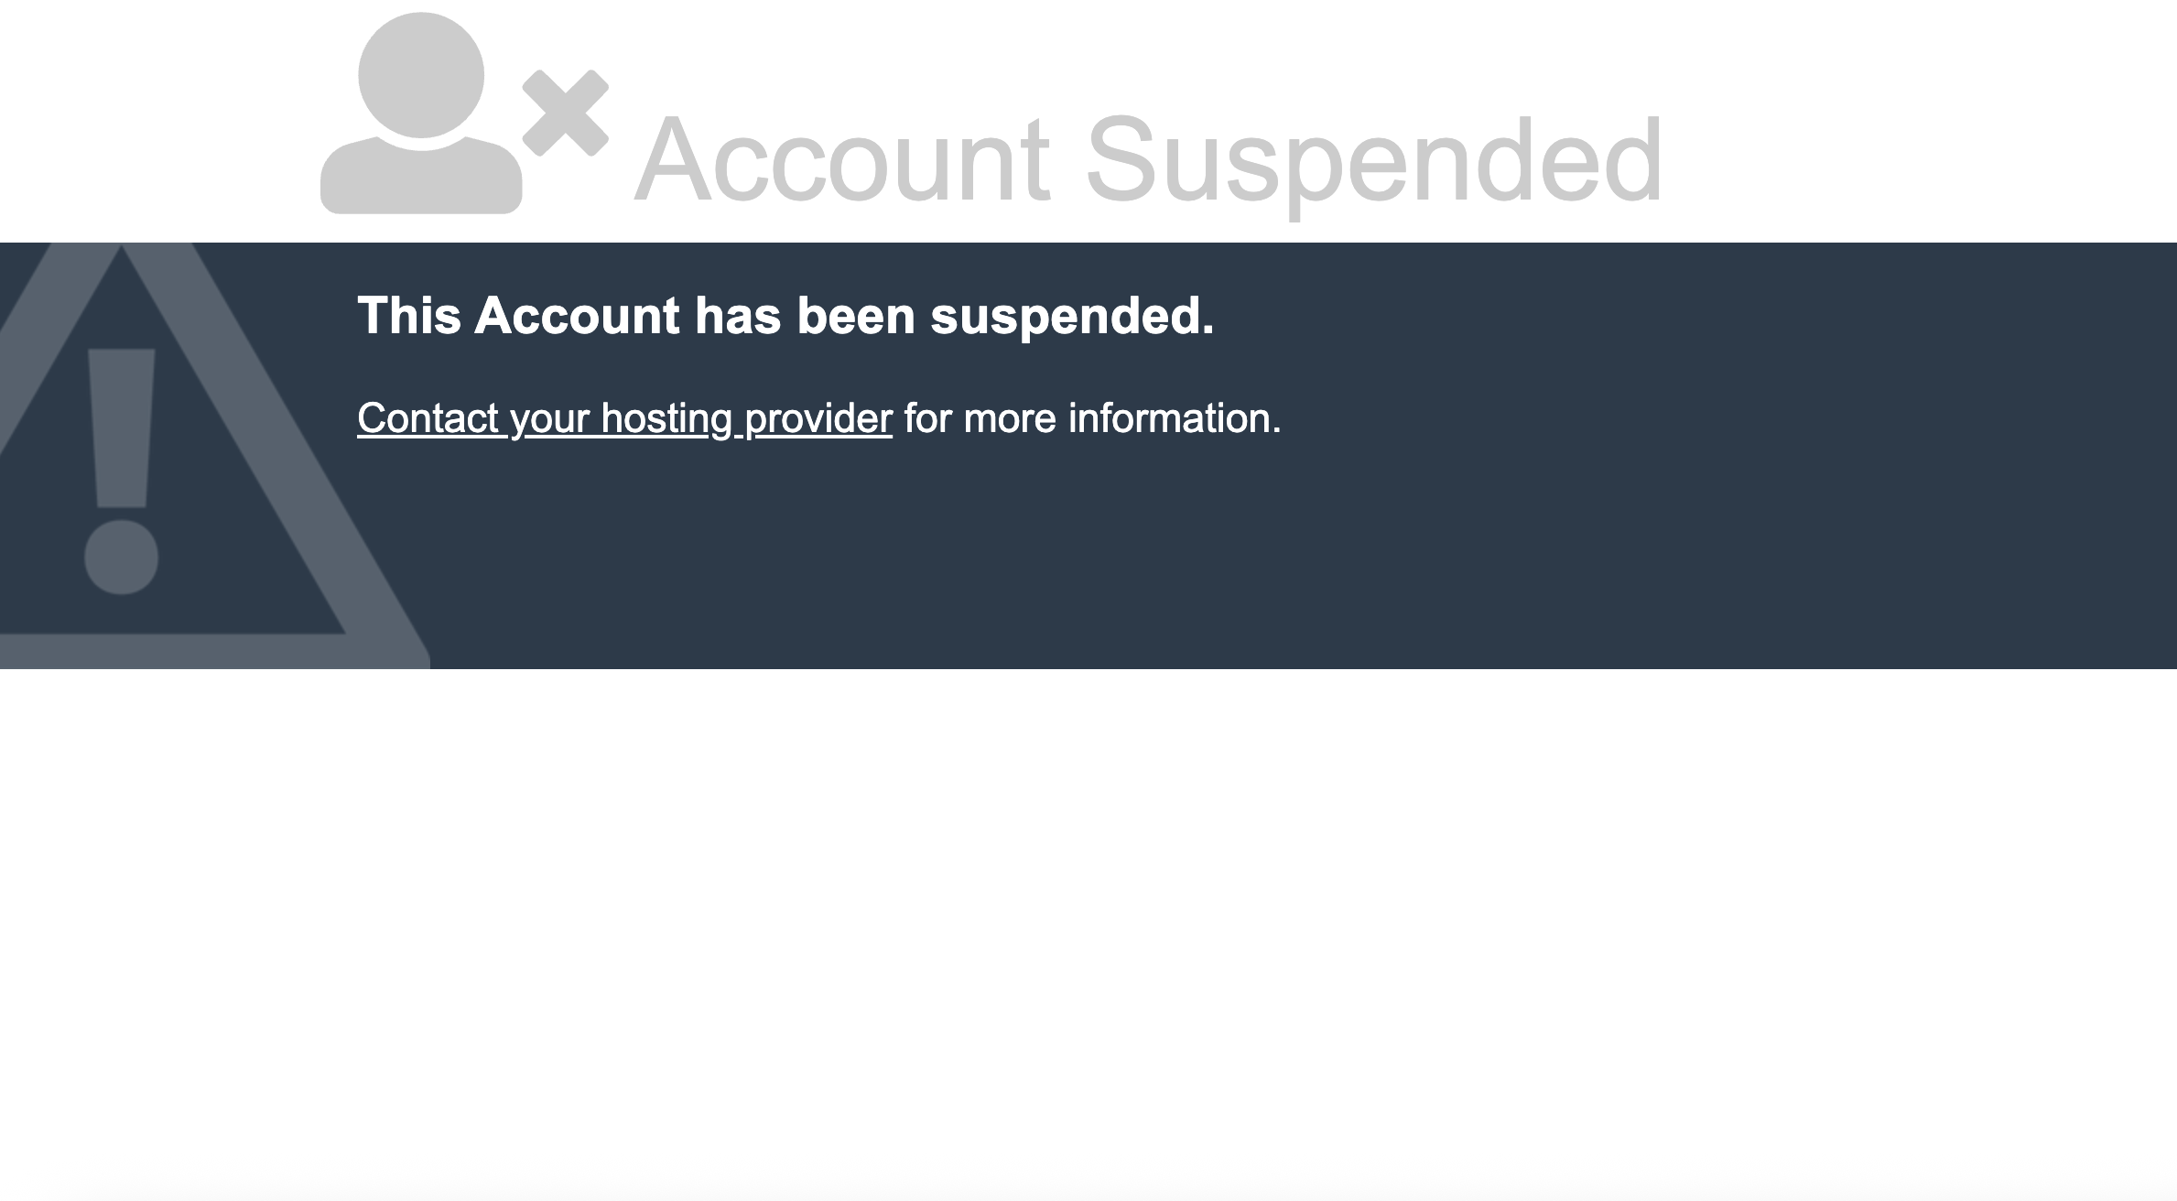Click the gray word "Suspended" in the title

click(x=1373, y=160)
